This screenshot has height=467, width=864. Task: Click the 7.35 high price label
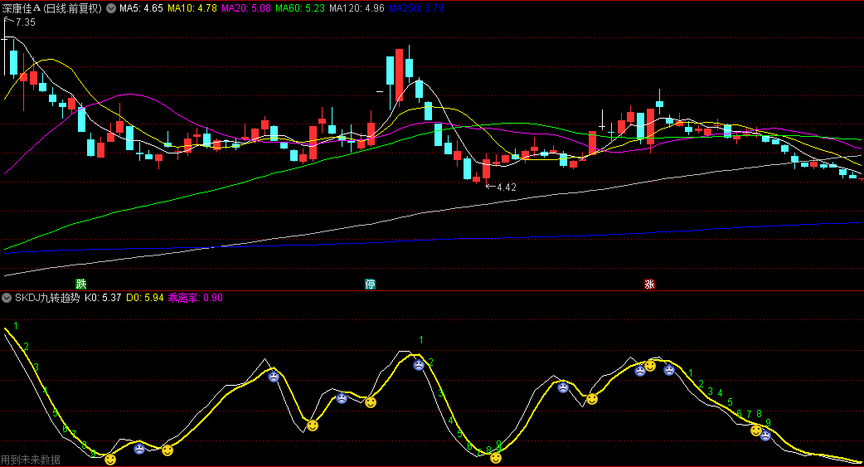[x=26, y=22]
